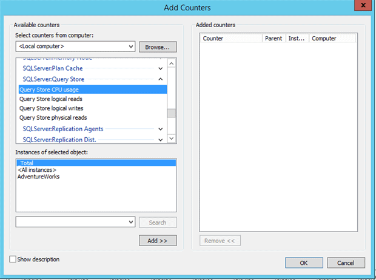Expand the SQLServer:Replication Dist. chevron
This screenshot has width=376, height=280.
pos(161,140)
